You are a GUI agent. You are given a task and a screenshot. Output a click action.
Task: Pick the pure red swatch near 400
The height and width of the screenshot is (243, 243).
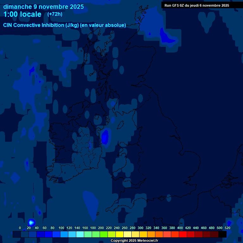[x=183, y=234]
